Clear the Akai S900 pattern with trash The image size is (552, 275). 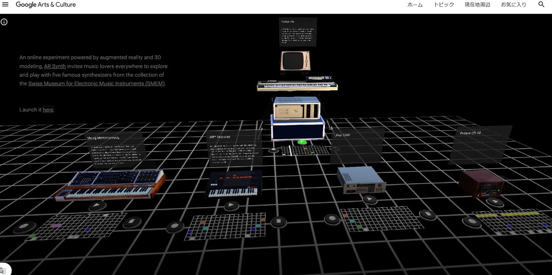428,214
